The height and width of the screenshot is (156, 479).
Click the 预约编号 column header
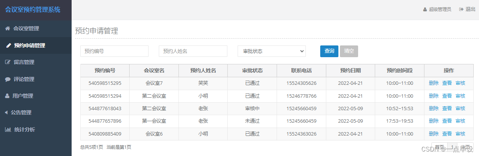105,70
